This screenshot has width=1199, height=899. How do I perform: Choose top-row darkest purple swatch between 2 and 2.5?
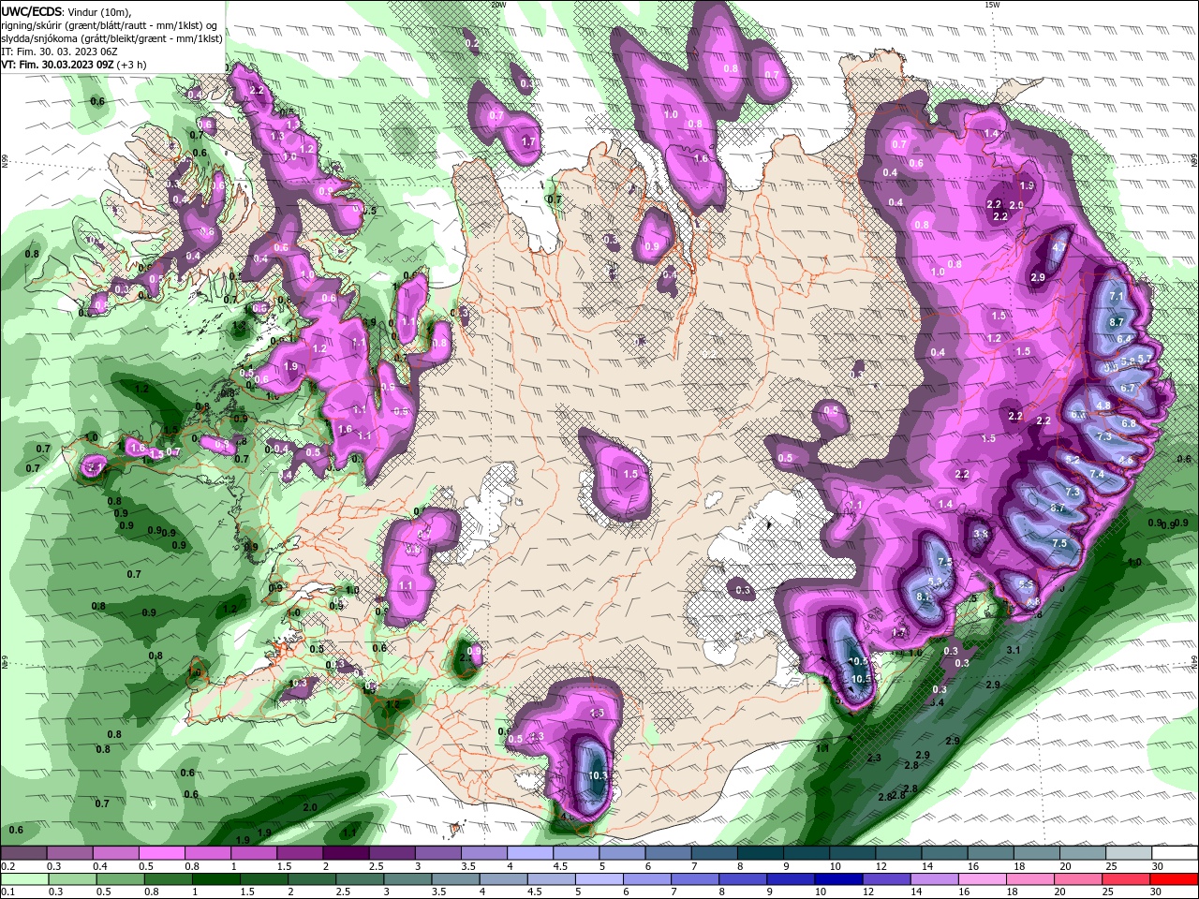coord(346,853)
